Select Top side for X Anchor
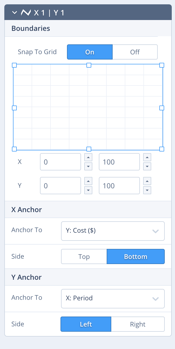 pyautogui.click(x=84, y=256)
